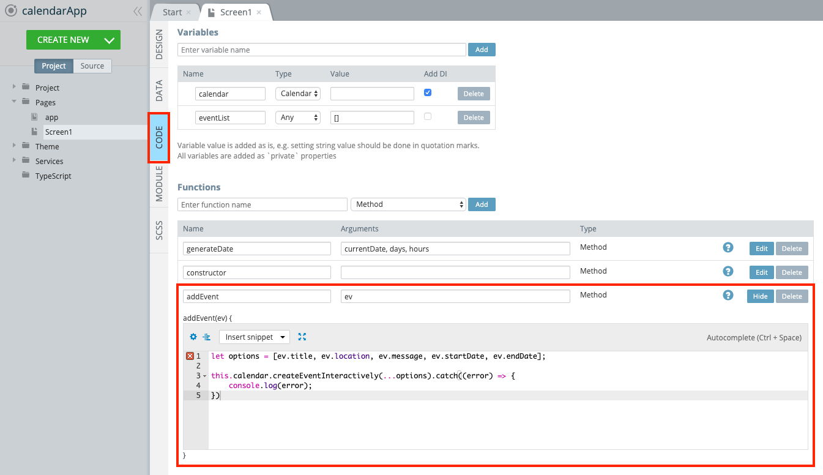Toggle Add DI checkbox for calendar
The width and height of the screenshot is (823, 475).
tap(428, 92)
